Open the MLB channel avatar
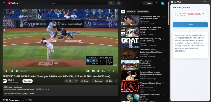The height and width of the screenshot is (102, 211). [x=5, y=81]
